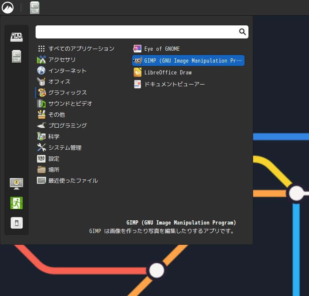Screen dimensions: 309x296
Task: Shut down with the power switch icon
Action: click(17, 223)
